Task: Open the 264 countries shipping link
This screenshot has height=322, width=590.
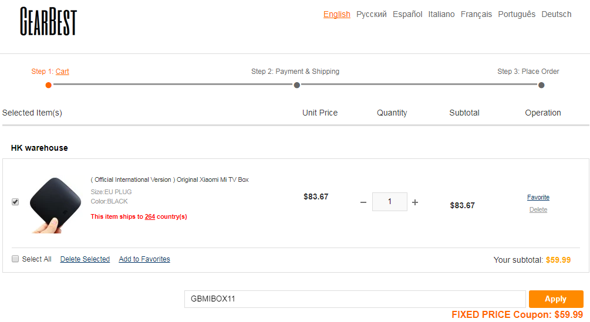Action: (x=150, y=217)
